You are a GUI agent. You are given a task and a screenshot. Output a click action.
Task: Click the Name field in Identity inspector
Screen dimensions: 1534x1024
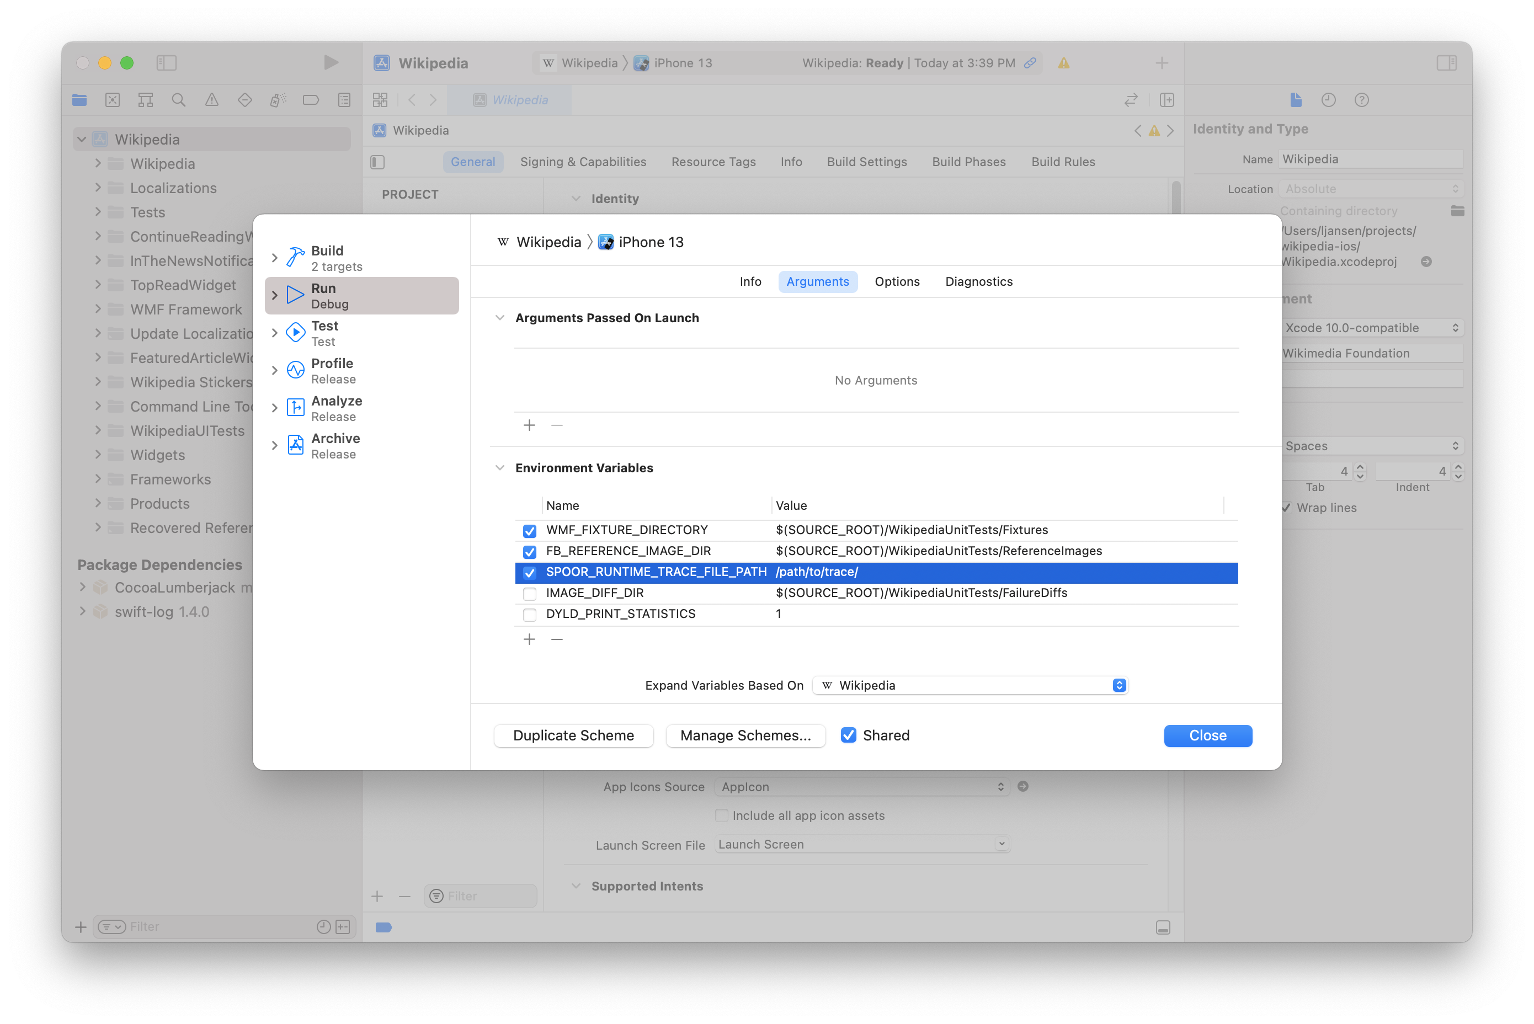point(1371,159)
